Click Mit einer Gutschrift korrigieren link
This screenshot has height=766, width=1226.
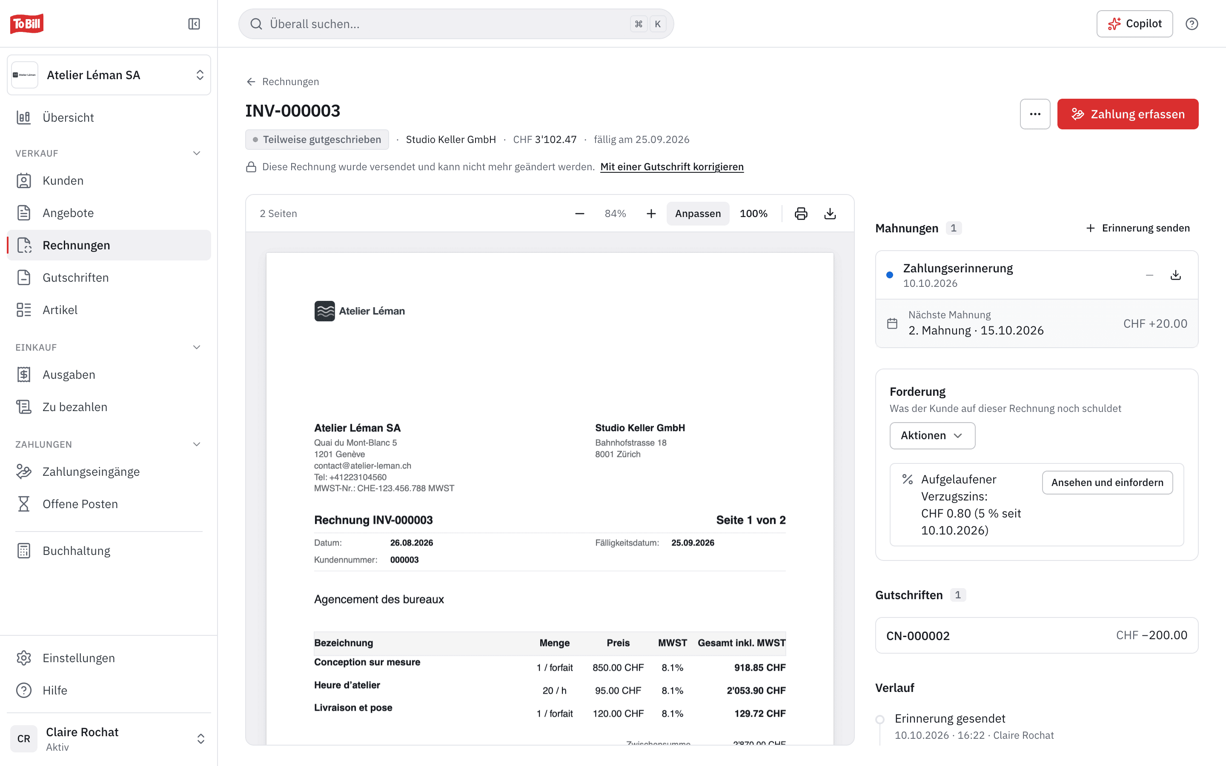pyautogui.click(x=672, y=167)
